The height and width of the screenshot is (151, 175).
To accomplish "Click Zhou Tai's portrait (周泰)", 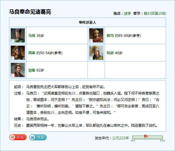I will (x=18, y=53).
